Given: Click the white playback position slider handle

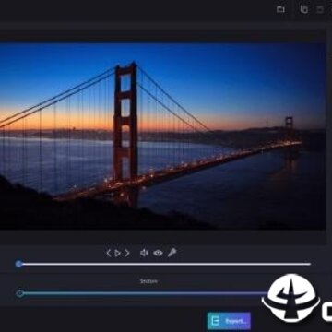Looking at the screenshot, I should coord(19,264).
